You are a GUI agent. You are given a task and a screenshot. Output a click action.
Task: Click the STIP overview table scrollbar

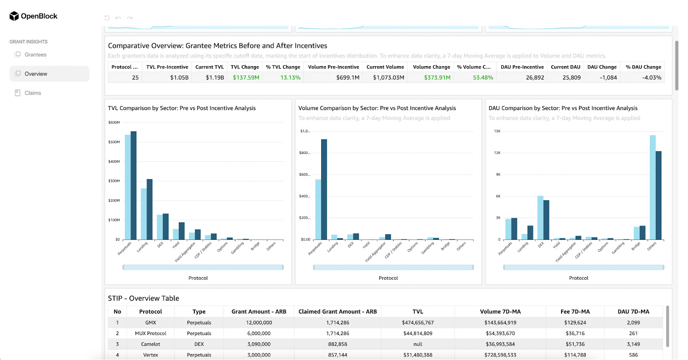point(667,326)
